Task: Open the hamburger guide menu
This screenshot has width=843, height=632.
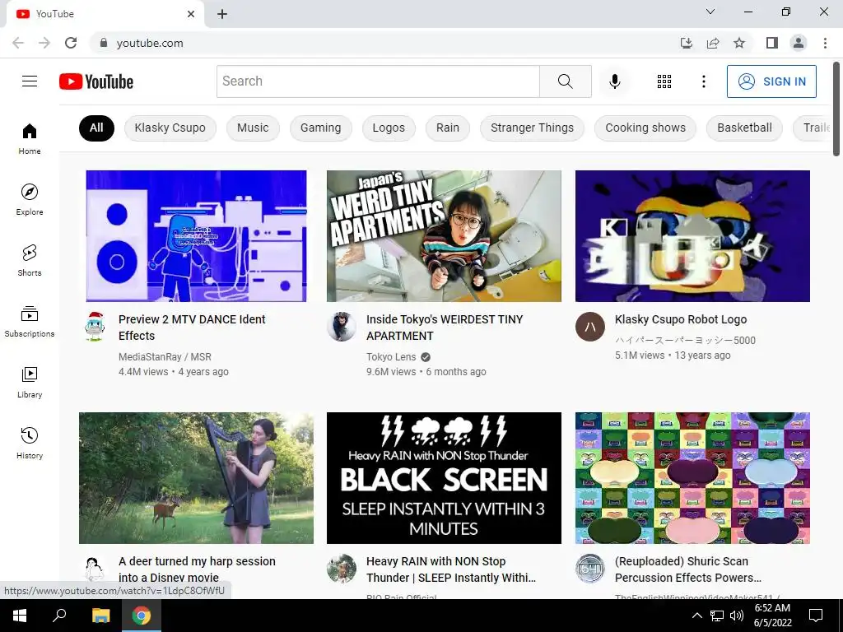Action: click(30, 81)
